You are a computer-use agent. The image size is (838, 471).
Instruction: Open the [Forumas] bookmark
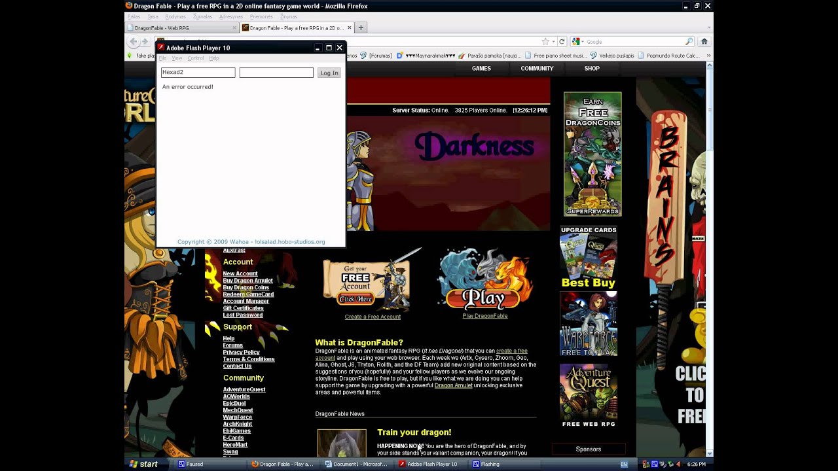(376, 56)
